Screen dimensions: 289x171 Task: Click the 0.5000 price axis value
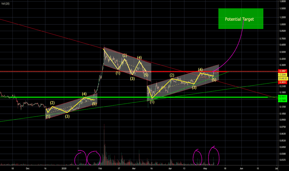(282, 52)
